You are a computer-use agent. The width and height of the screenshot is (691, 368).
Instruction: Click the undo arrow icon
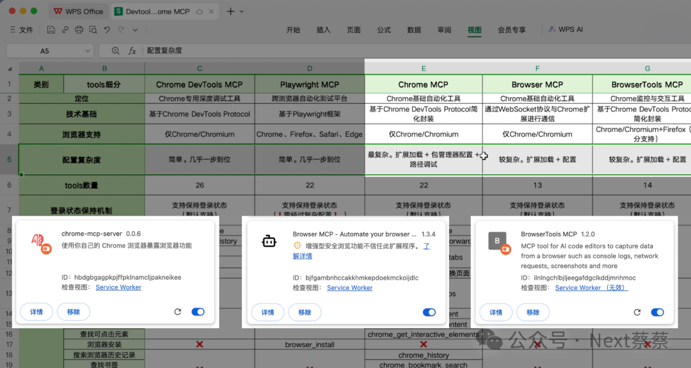click(107, 29)
